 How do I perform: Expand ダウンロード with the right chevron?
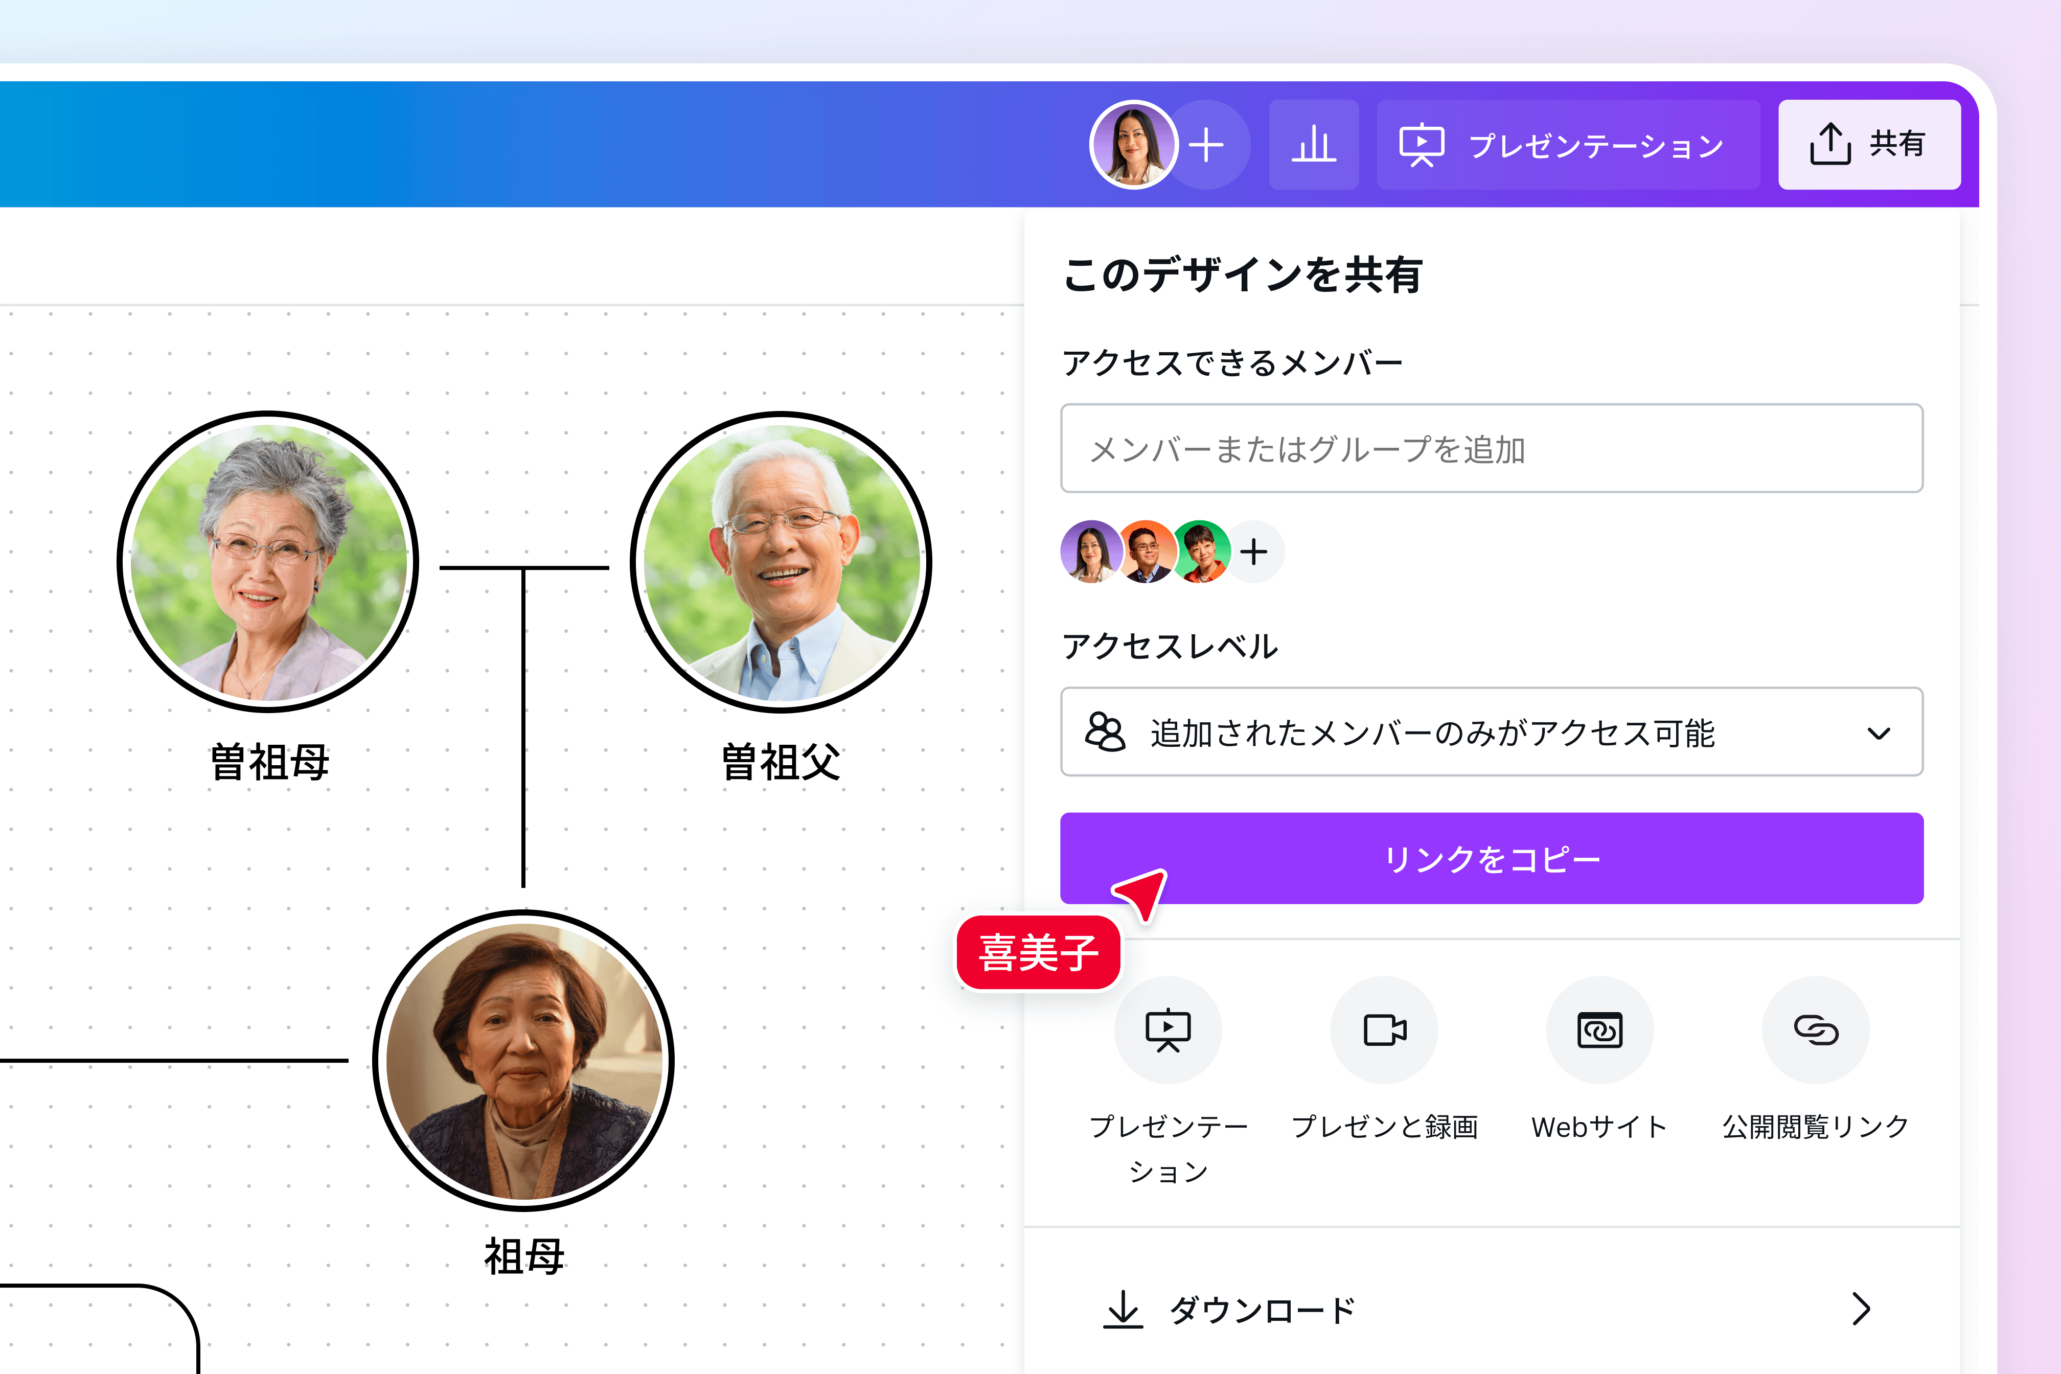(x=1862, y=1309)
